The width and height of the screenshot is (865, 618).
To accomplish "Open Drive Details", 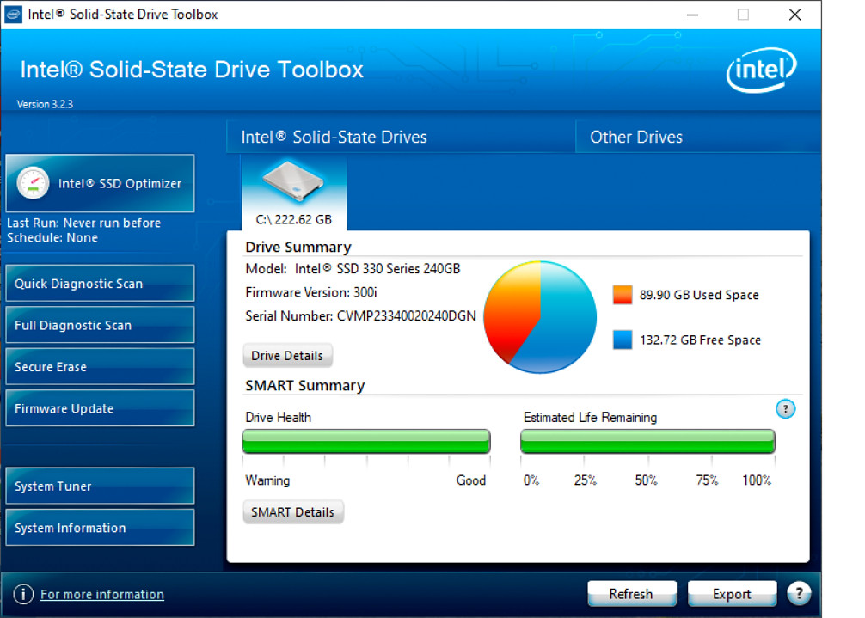I will coord(287,356).
